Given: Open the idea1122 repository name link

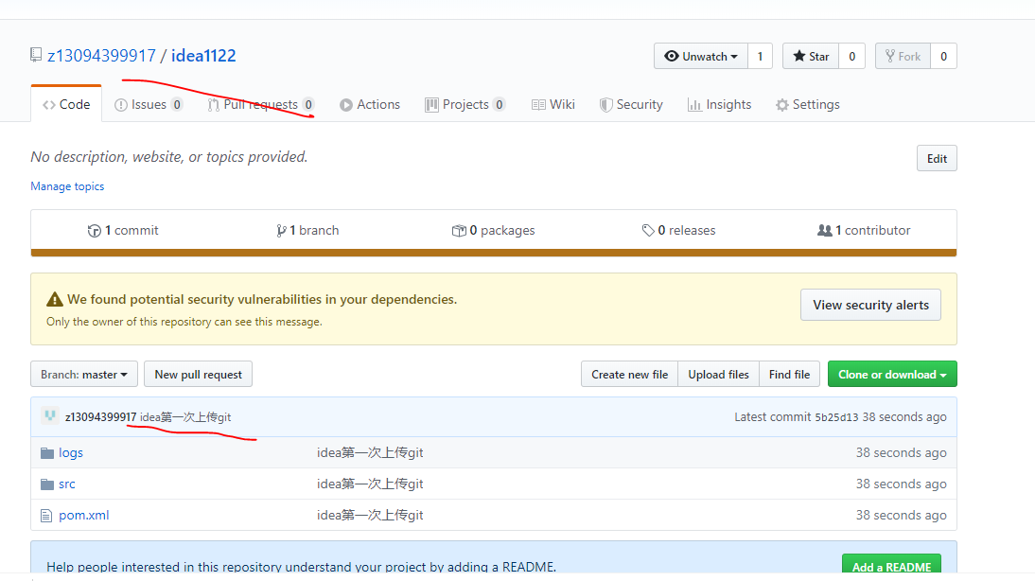Looking at the screenshot, I should 203,56.
